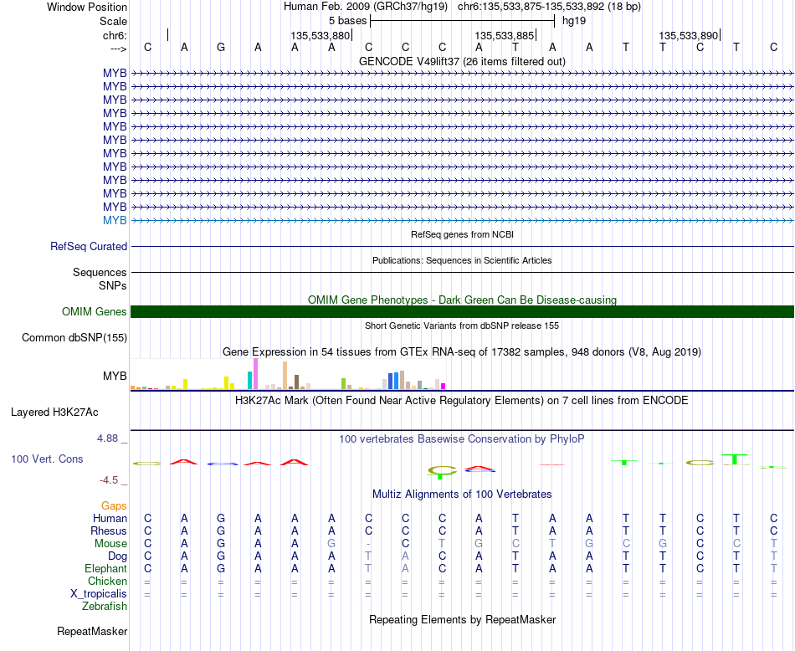Click the RepeatMasker track label
Image resolution: width=795 pixels, height=651 pixels.
coord(92,631)
